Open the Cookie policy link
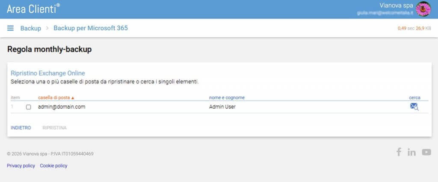 [53, 165]
